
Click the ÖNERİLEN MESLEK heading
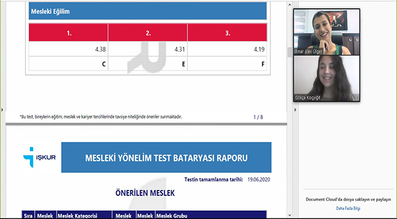pos(145,193)
